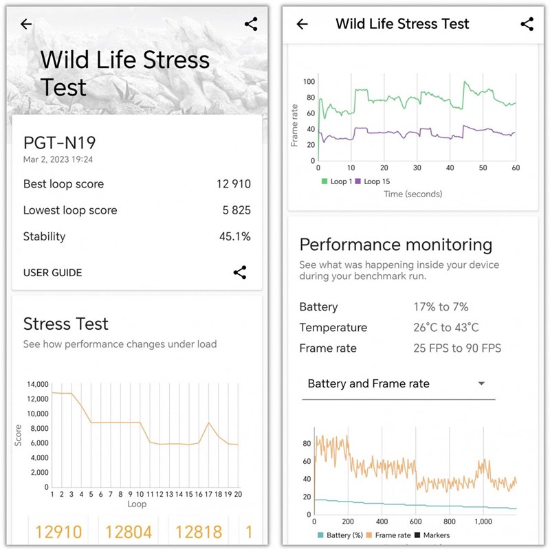The height and width of the screenshot is (549, 550).
Task: Open the USER GUIDE link
Action: pos(52,273)
